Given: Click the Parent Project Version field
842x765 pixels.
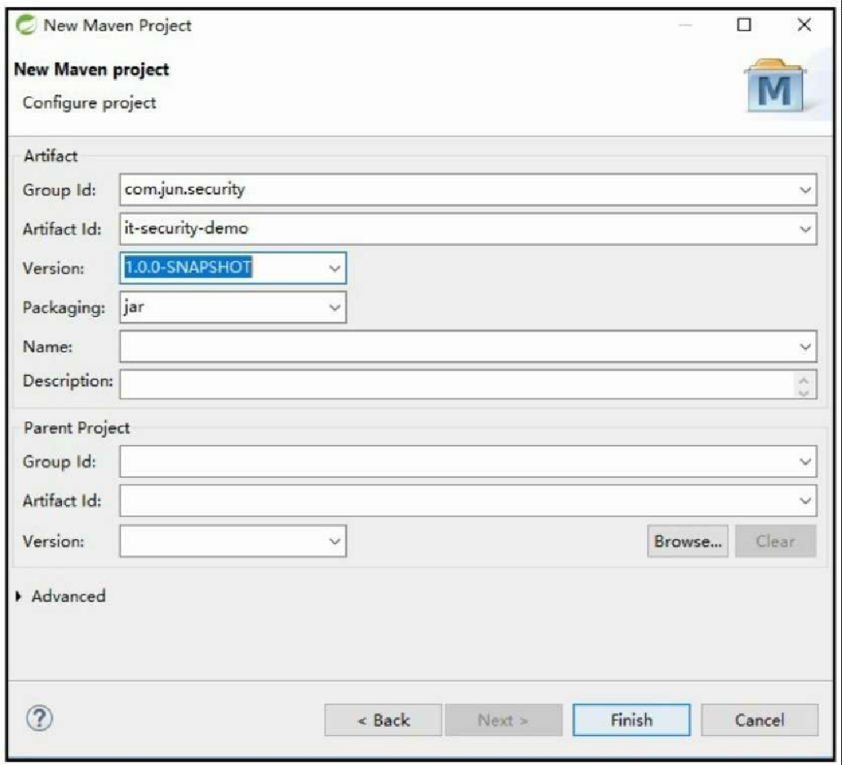Looking at the screenshot, I should pos(233,541).
